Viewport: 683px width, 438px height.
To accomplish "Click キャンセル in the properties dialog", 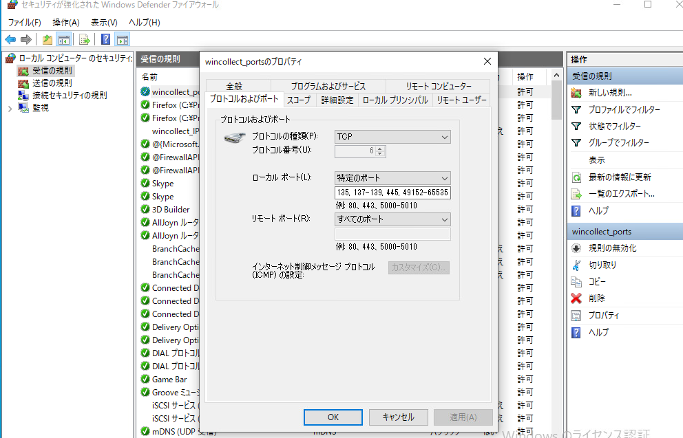I will [398, 417].
